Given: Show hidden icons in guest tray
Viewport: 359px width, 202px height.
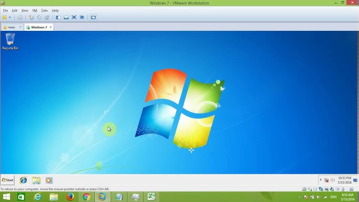Looking at the screenshot, I should (x=320, y=180).
